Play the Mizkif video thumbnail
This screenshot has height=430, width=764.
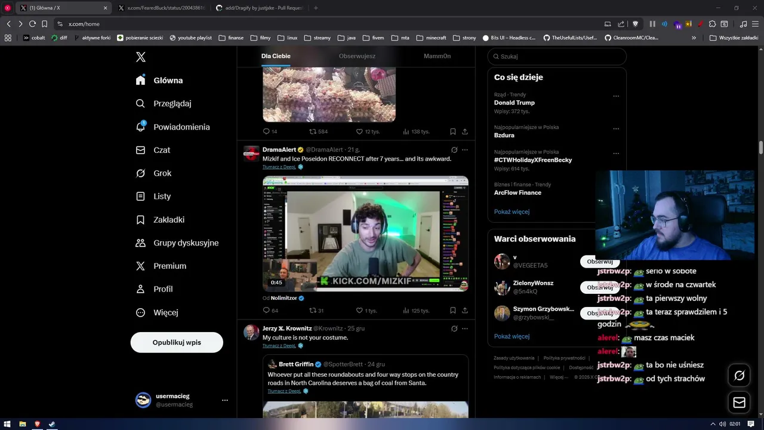365,234
